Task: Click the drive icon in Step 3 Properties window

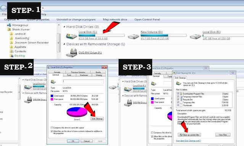Action: click(x=154, y=84)
